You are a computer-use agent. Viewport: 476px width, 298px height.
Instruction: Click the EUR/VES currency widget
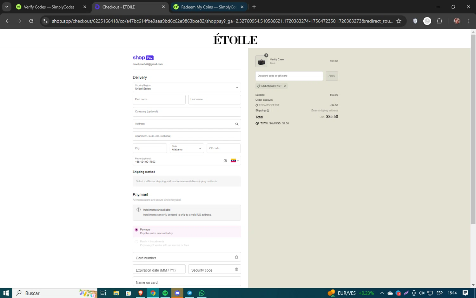[351, 293]
